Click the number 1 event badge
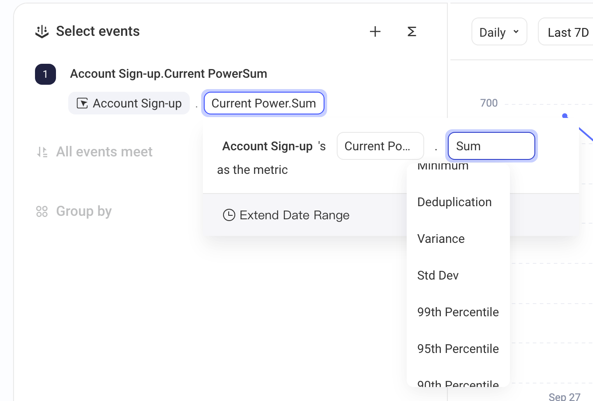Image resolution: width=593 pixels, height=401 pixels. pos(45,74)
